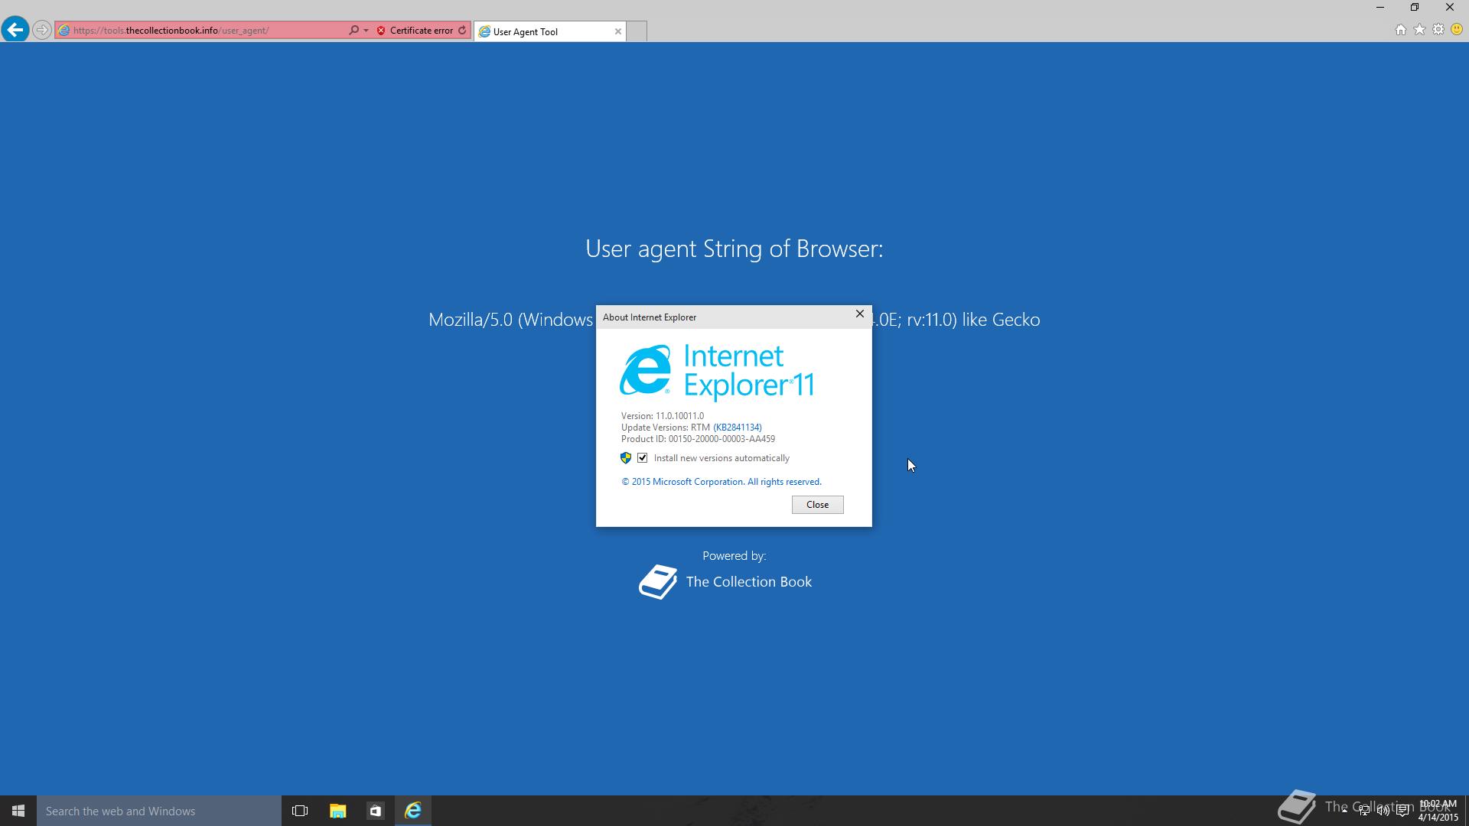Click the Home icon in browser toolbar

(1400, 30)
